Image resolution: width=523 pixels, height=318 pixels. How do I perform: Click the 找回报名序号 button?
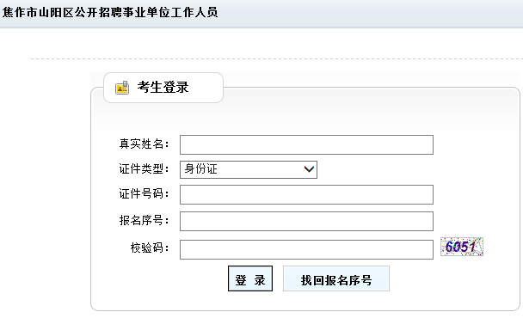point(336,278)
